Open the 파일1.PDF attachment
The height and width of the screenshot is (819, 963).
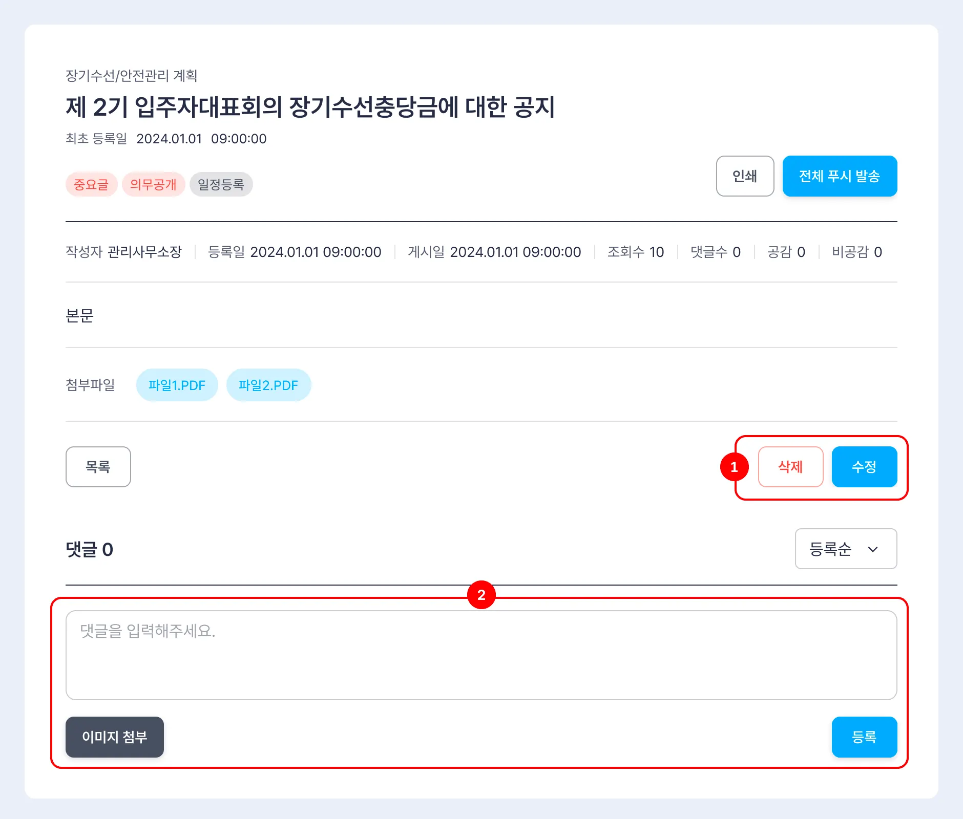pyautogui.click(x=177, y=385)
